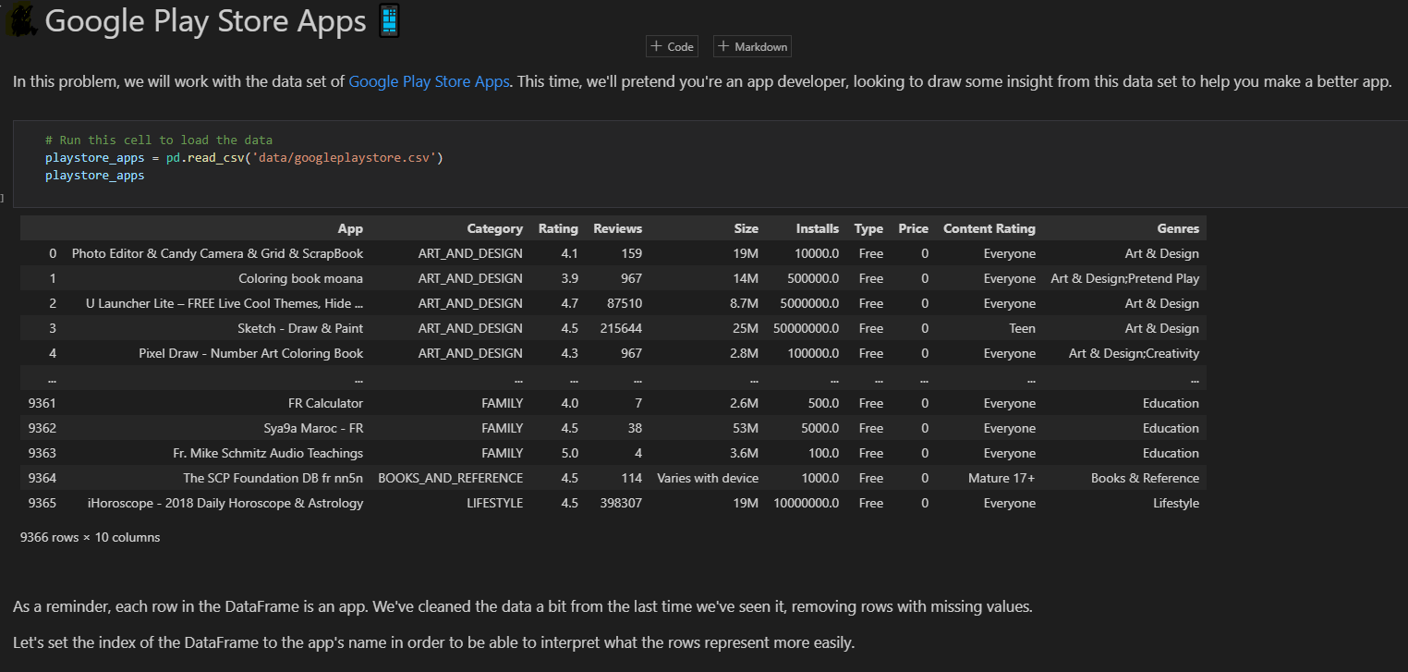
Task: Click the Installs column header
Action: pyautogui.click(x=818, y=228)
